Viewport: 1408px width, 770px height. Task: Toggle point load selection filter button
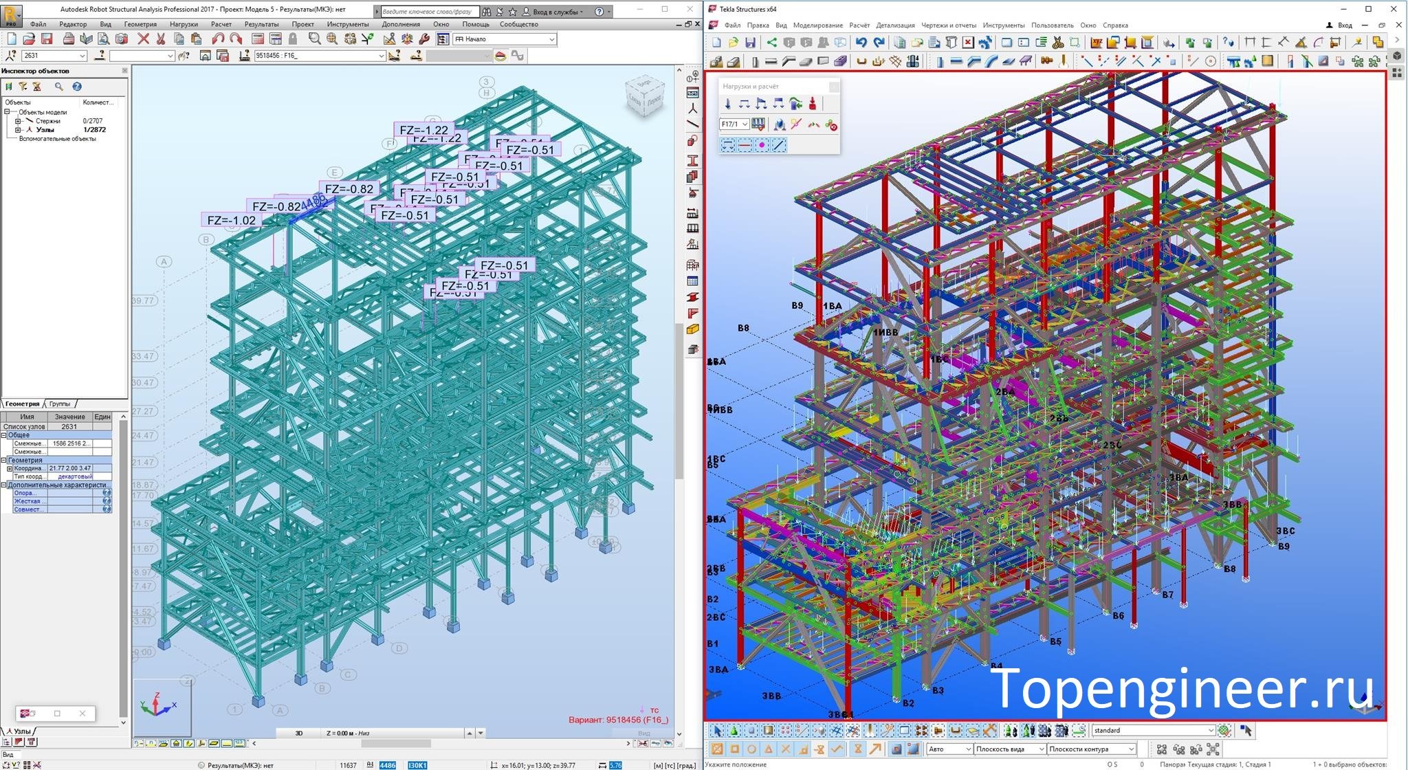point(761,145)
